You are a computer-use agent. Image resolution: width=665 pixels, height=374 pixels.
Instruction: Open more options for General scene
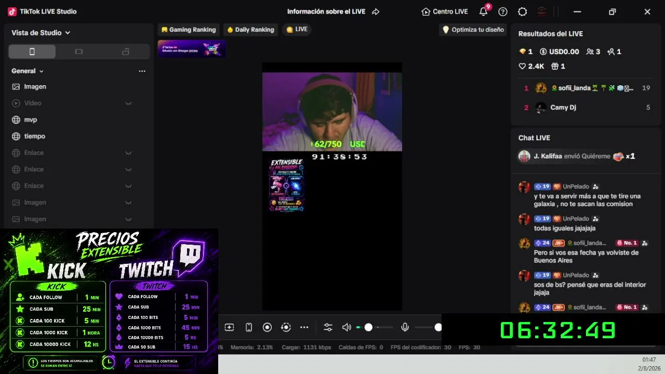pos(142,71)
